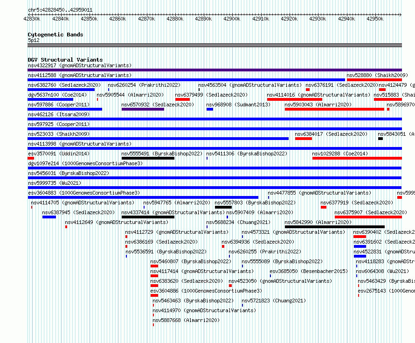Click nsv6386169 (Sedlazeck2020) label
The width and height of the screenshot is (415, 343).
click(161, 242)
